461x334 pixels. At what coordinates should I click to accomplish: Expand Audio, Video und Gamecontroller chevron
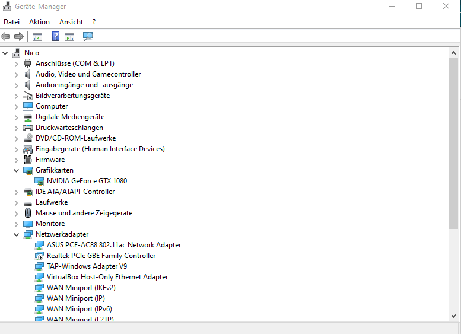(17, 75)
